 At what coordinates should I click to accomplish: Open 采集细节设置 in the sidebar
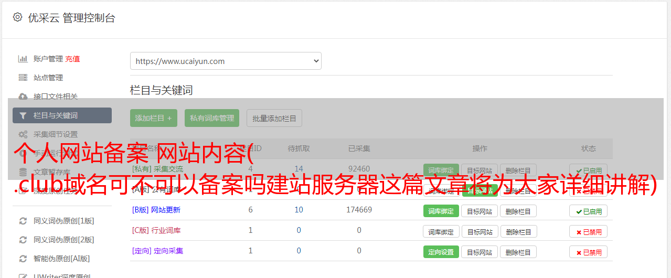pos(56,134)
